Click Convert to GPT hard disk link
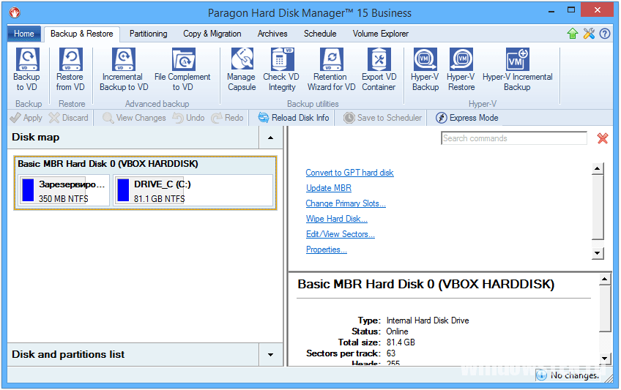 click(349, 173)
